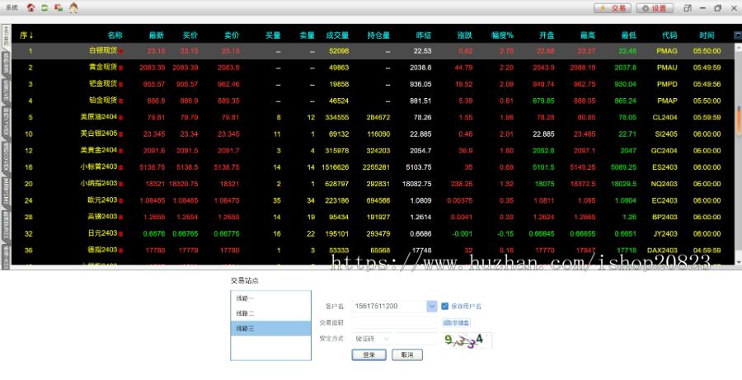Open the 系统 menu
Screen dimensions: 742x380
click(x=12, y=7)
